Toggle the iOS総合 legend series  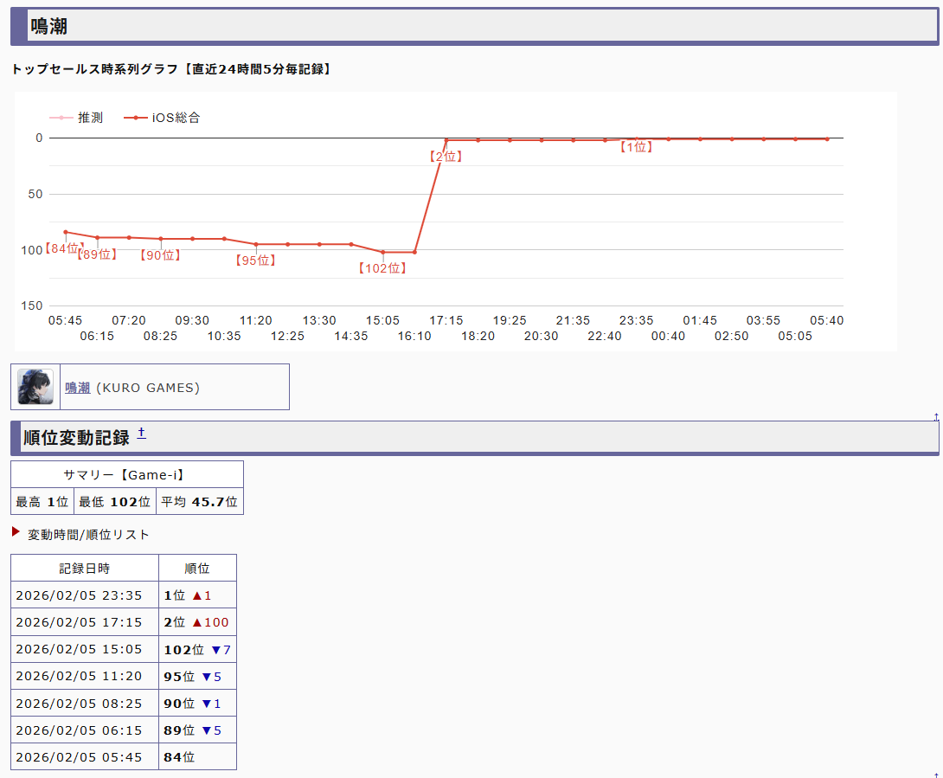coord(162,118)
